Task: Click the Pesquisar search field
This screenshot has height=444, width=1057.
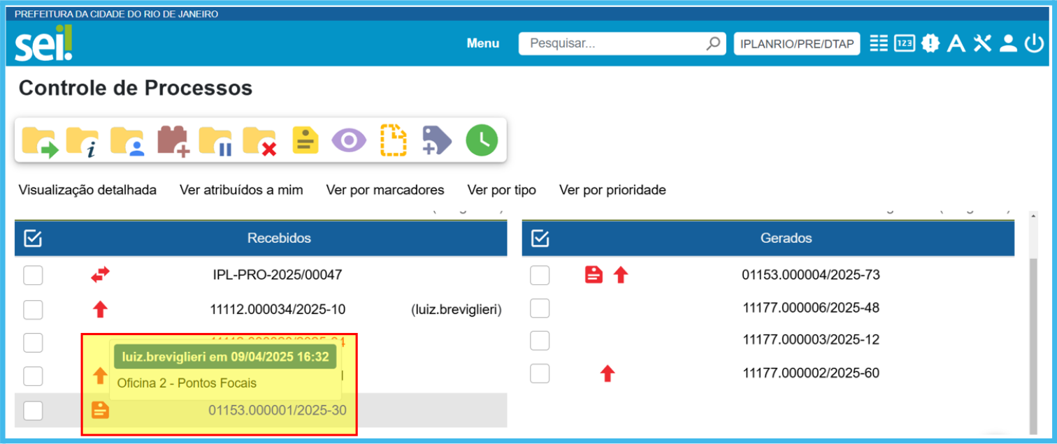Action: [x=615, y=43]
